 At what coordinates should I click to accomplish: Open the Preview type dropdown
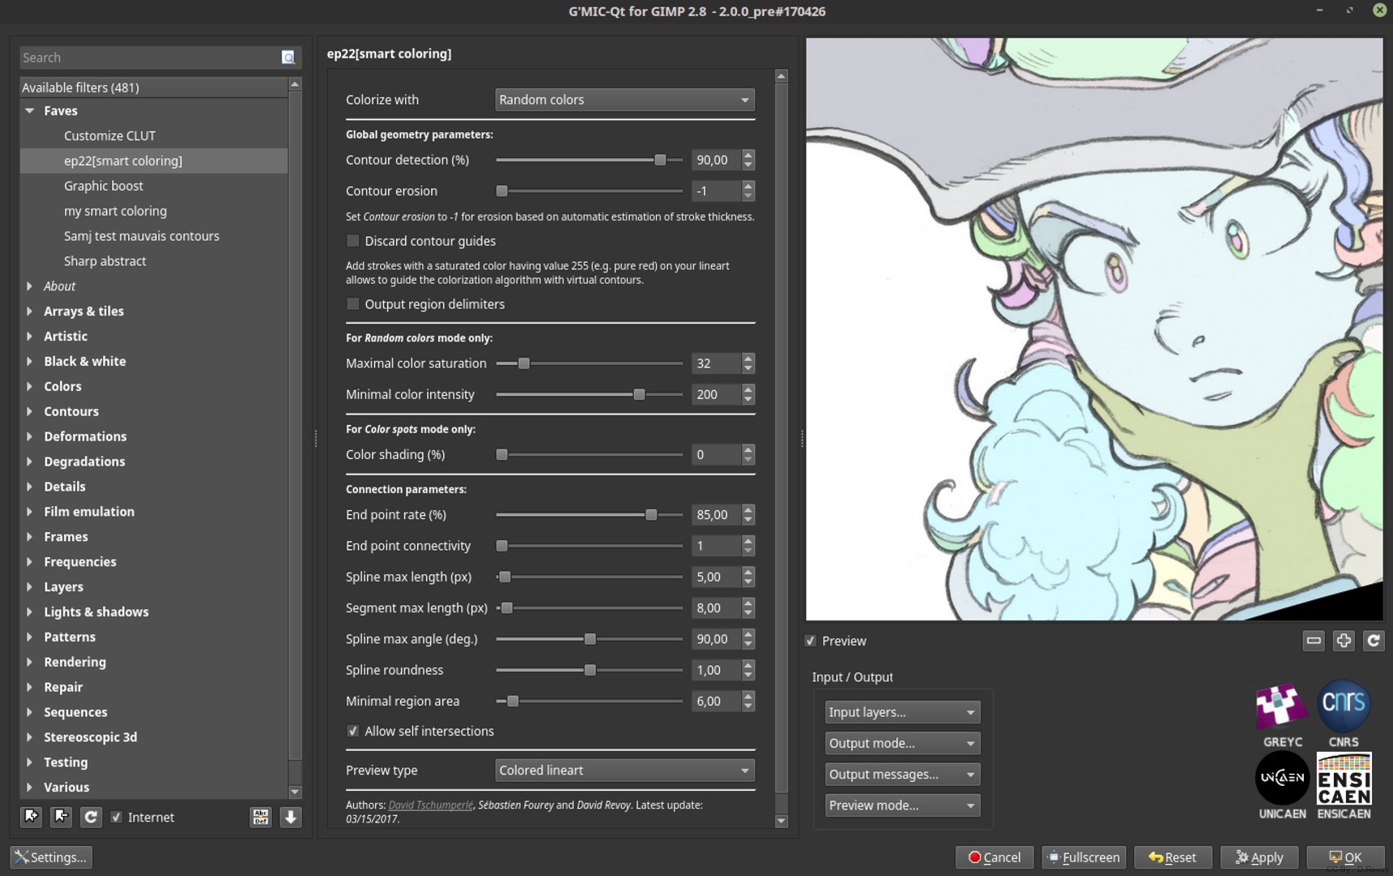pyautogui.click(x=624, y=771)
